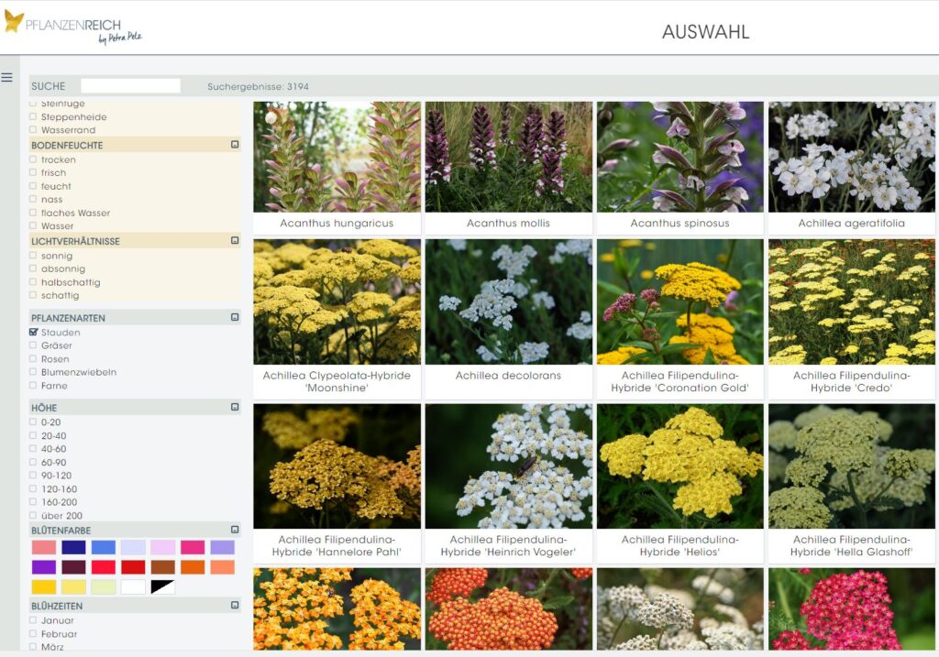Open the Acanthus hungaricus photo
This screenshot has height=657, width=939.
click(x=337, y=157)
